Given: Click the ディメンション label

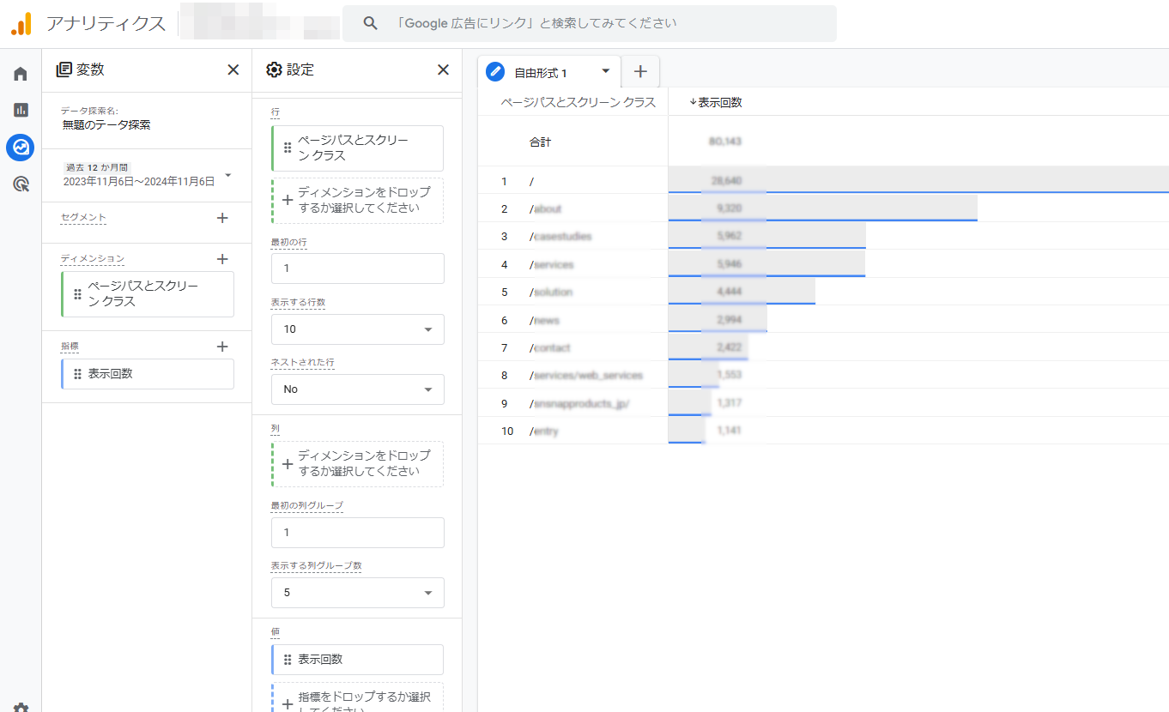Looking at the screenshot, I should point(92,259).
